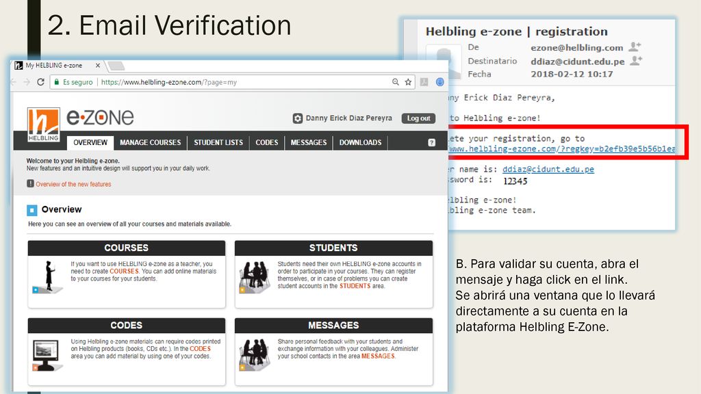Click the STUDENTS card header
The image size is (701, 394).
[333, 248]
